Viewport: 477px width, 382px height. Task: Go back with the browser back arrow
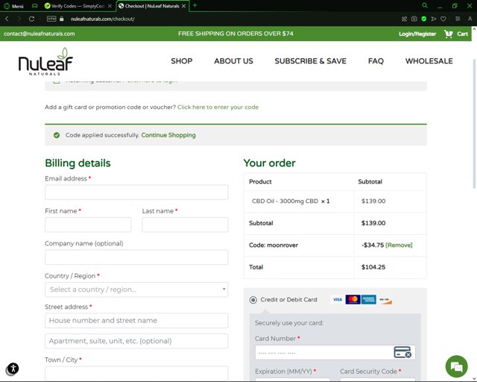tap(7, 19)
